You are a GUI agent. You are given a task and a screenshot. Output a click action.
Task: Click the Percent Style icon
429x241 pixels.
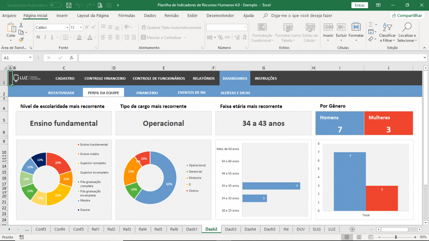(x=220, y=37)
